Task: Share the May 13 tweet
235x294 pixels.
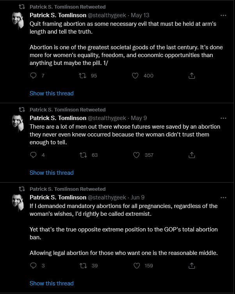Action: coord(192,76)
